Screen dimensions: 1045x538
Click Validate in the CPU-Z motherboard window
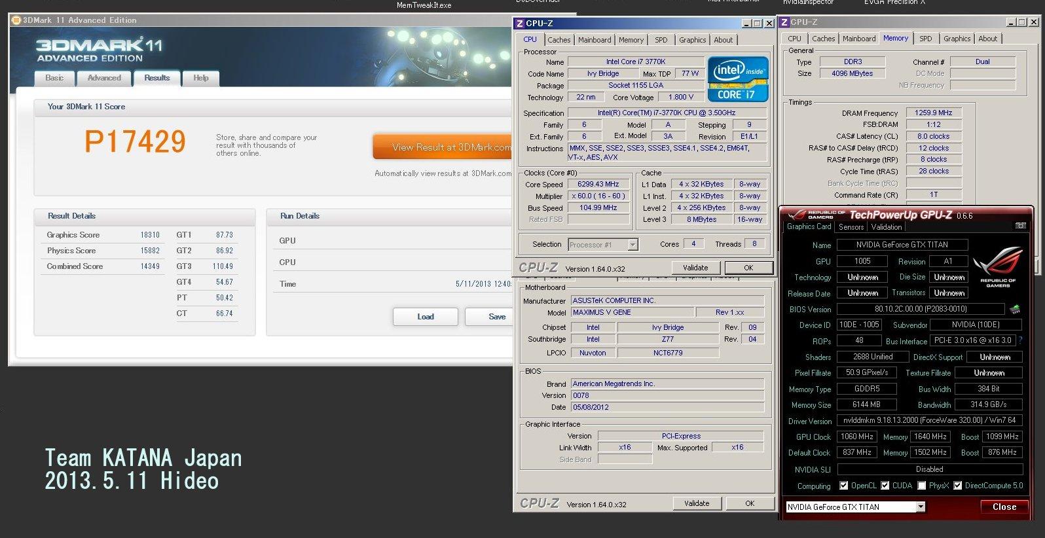click(697, 503)
